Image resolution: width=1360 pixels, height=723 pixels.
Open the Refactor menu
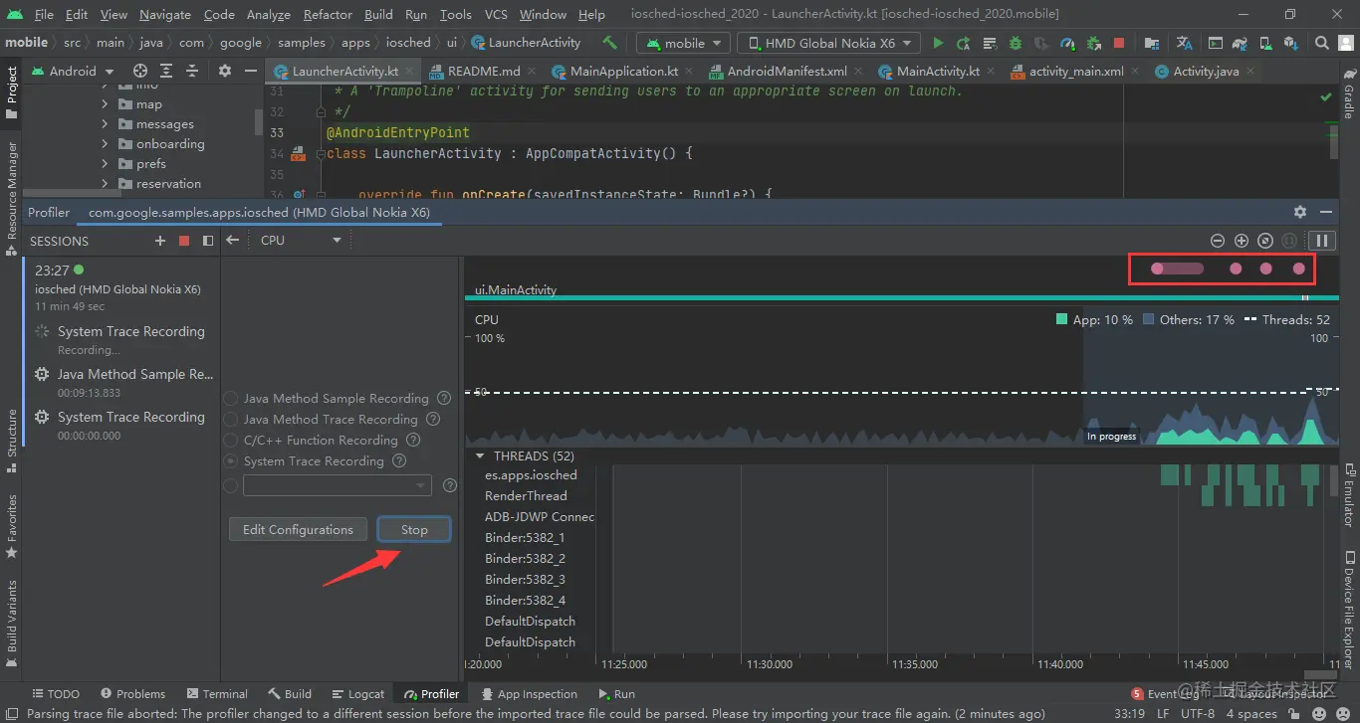(328, 15)
